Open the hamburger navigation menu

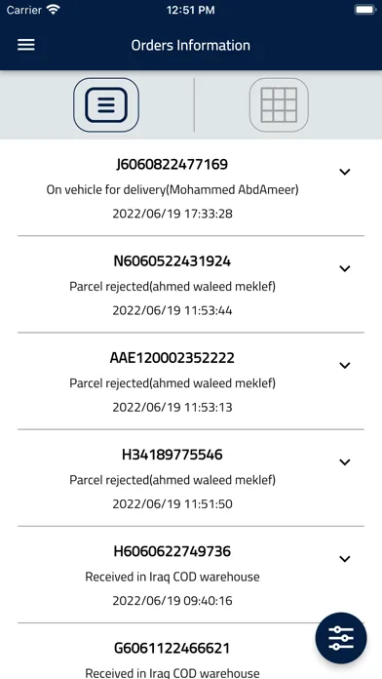[x=26, y=45]
